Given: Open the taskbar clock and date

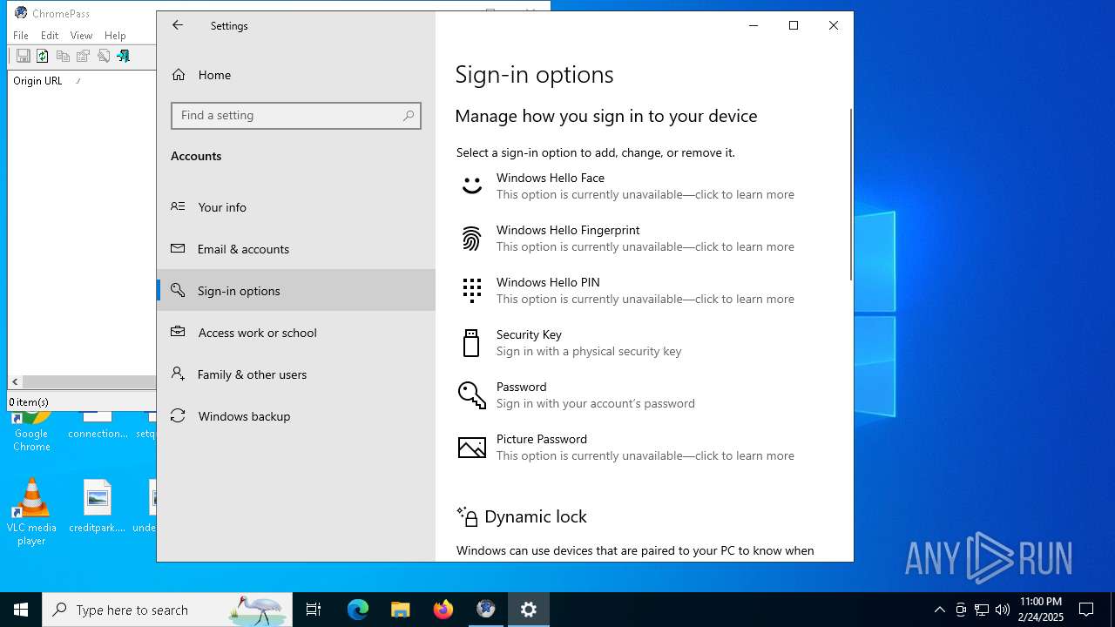Looking at the screenshot, I should click(1041, 610).
